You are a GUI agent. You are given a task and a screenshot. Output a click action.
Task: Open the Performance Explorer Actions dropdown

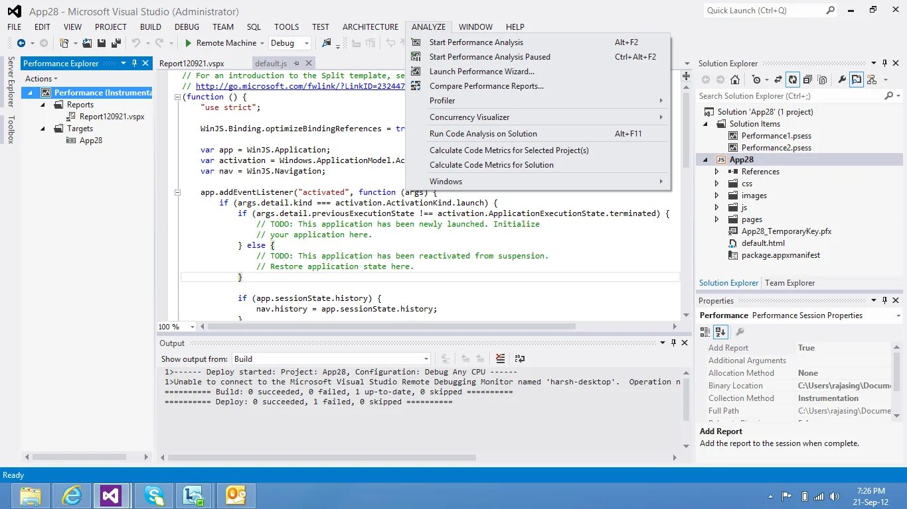click(x=41, y=79)
